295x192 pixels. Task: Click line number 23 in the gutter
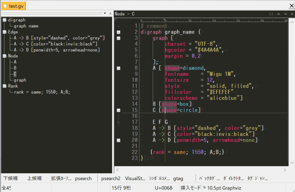coord(135,158)
